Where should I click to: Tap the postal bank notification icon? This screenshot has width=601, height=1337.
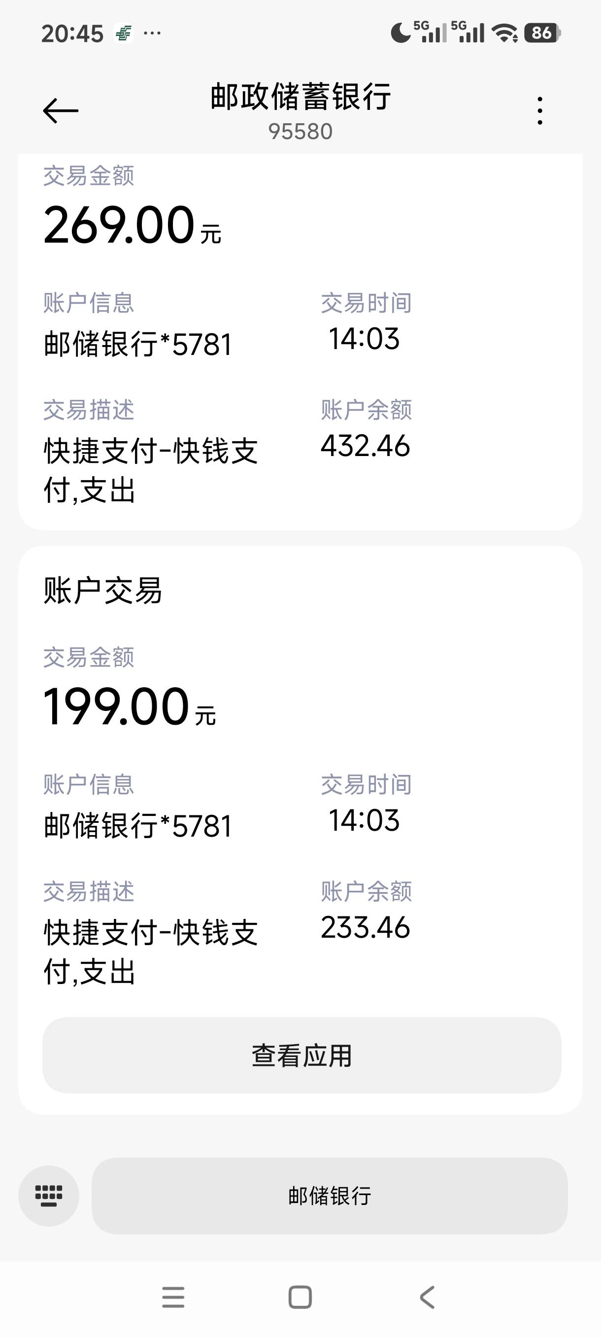(x=124, y=34)
